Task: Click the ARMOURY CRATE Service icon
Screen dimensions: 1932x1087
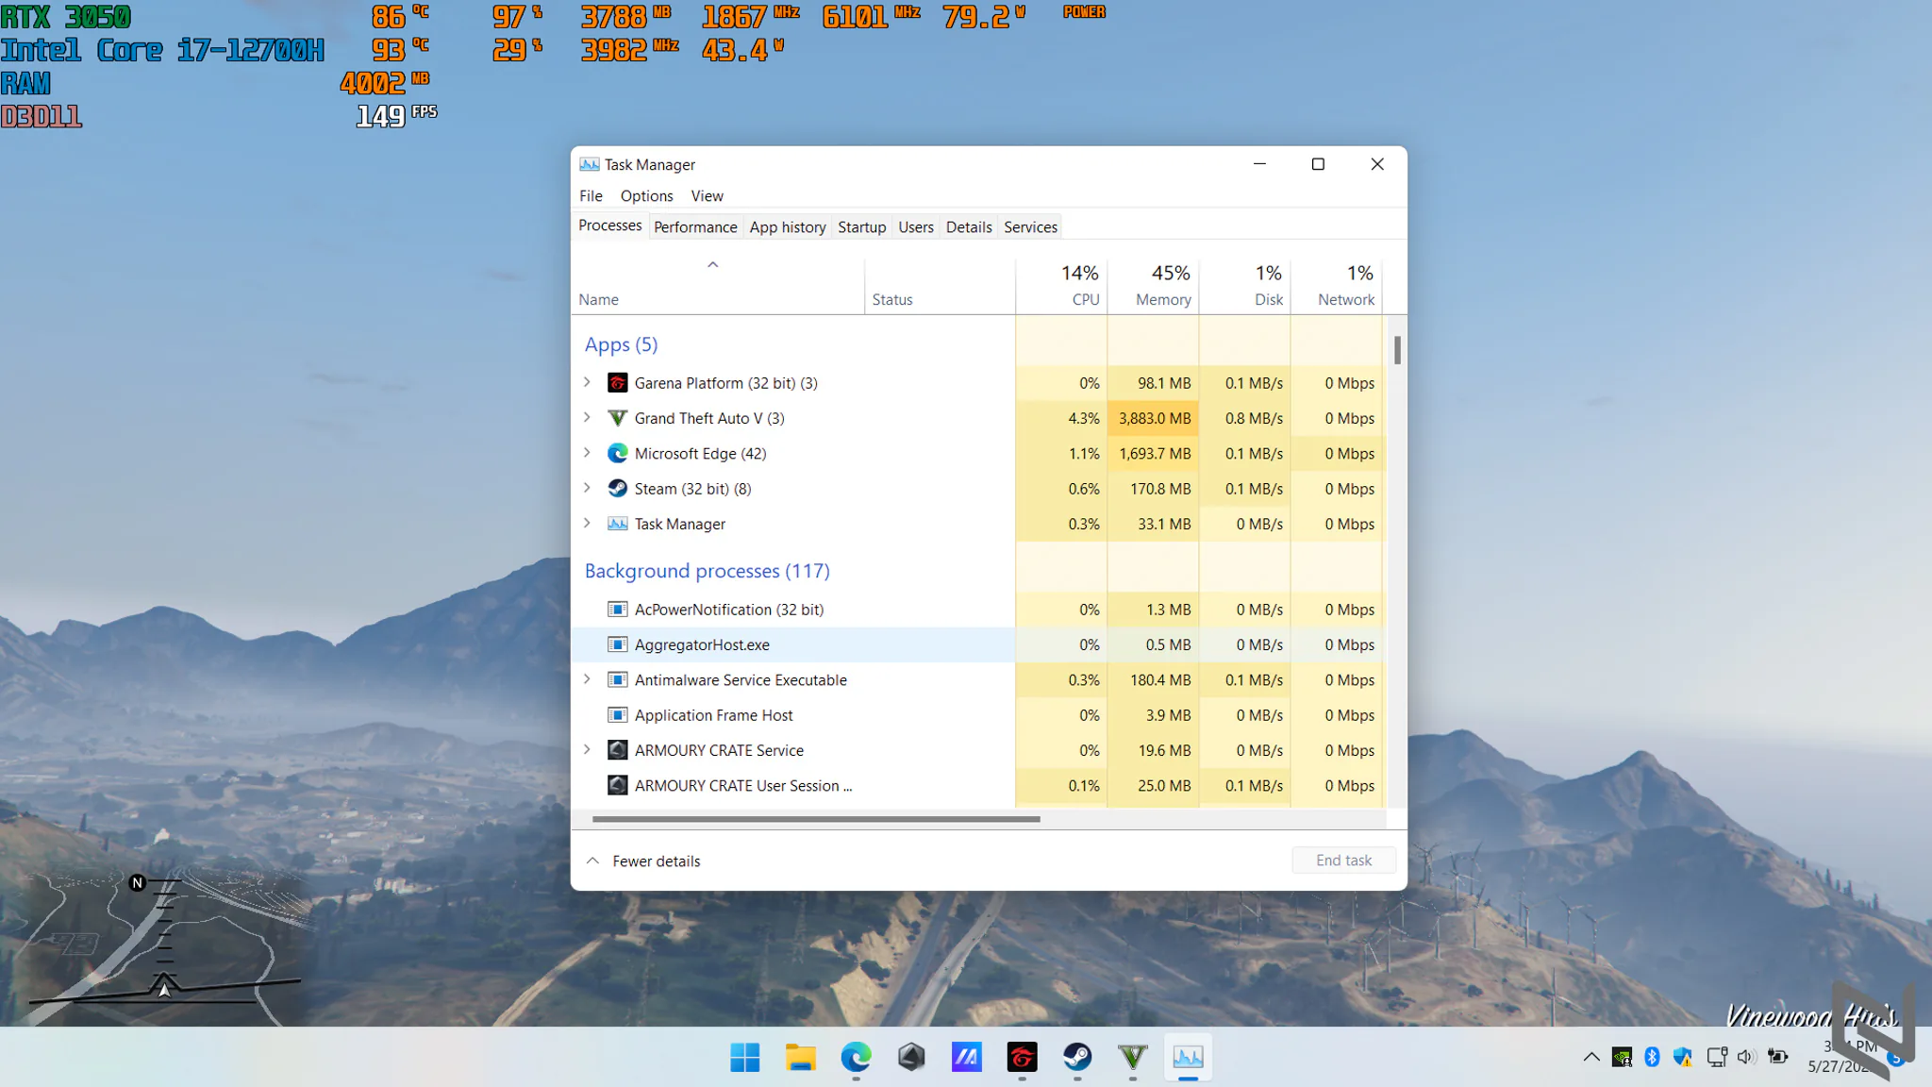Action: pos(617,750)
